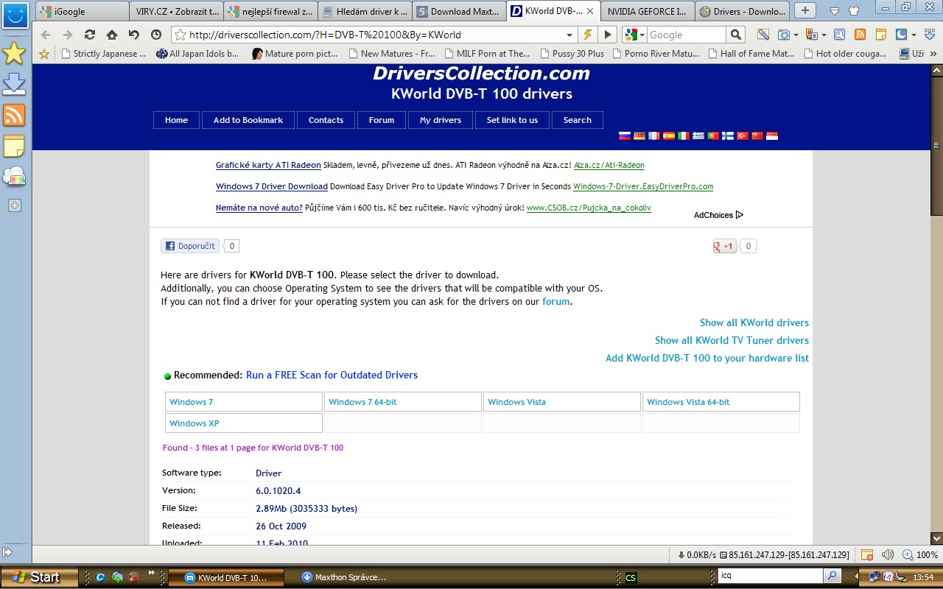
Task: Switch rendering mode with lightning icon
Action: (588, 35)
